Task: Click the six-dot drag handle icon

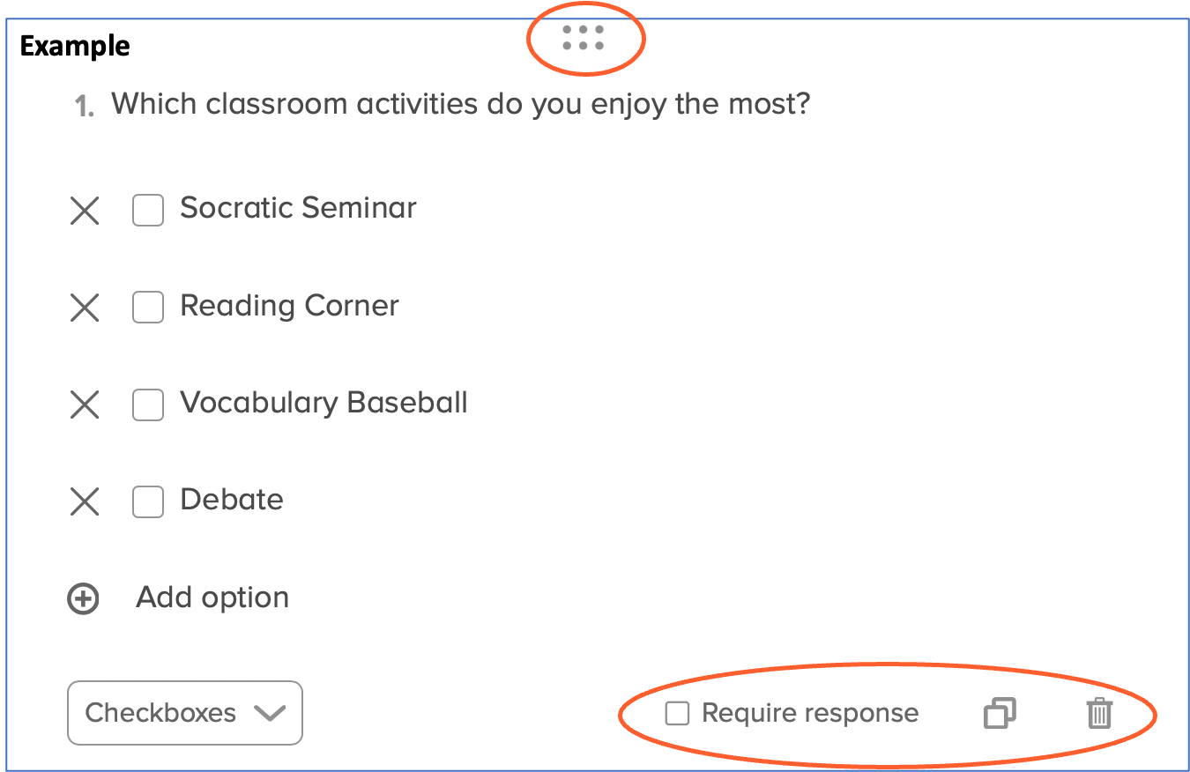Action: (x=583, y=37)
